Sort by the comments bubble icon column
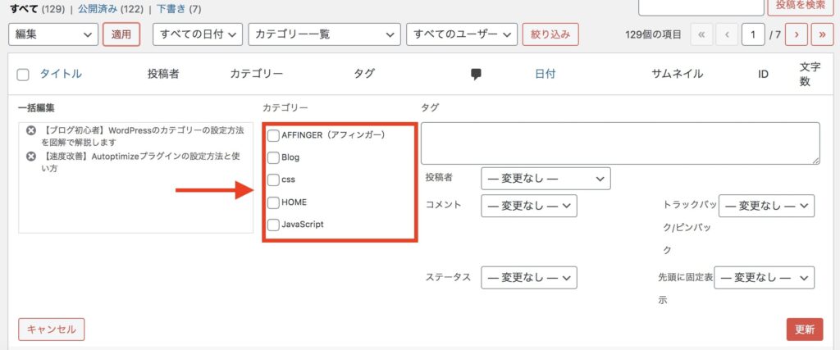840x350 pixels. click(x=476, y=75)
